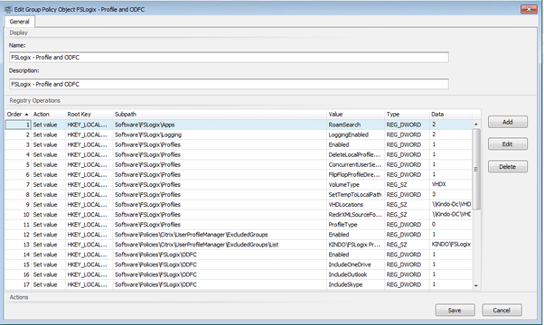The image size is (544, 325).
Task: Select the ProfileType value row
Action: coord(239,225)
